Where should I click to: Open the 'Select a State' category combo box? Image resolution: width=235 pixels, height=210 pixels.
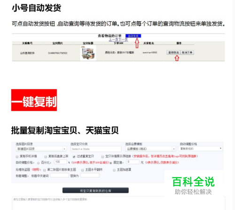tap(96, 149)
